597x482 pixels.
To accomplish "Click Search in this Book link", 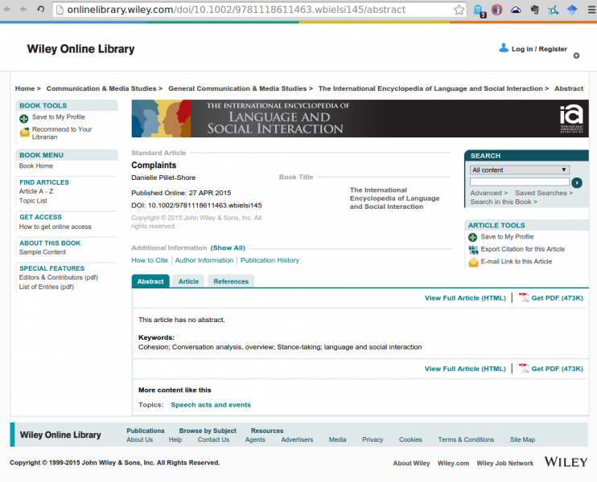I will tap(504, 202).
